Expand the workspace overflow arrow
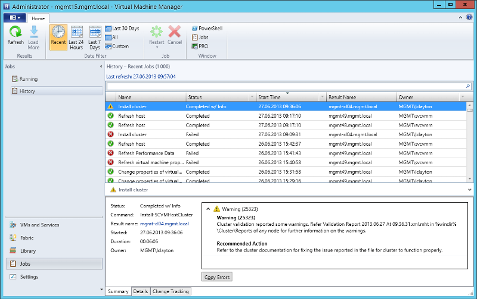This screenshot has height=299, width=477. pyautogui.click(x=101, y=289)
